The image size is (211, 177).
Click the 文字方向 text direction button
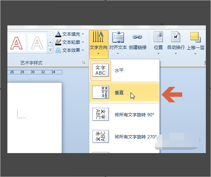(x=98, y=44)
